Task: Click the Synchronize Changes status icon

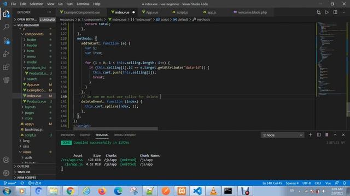Action: coord(22,183)
